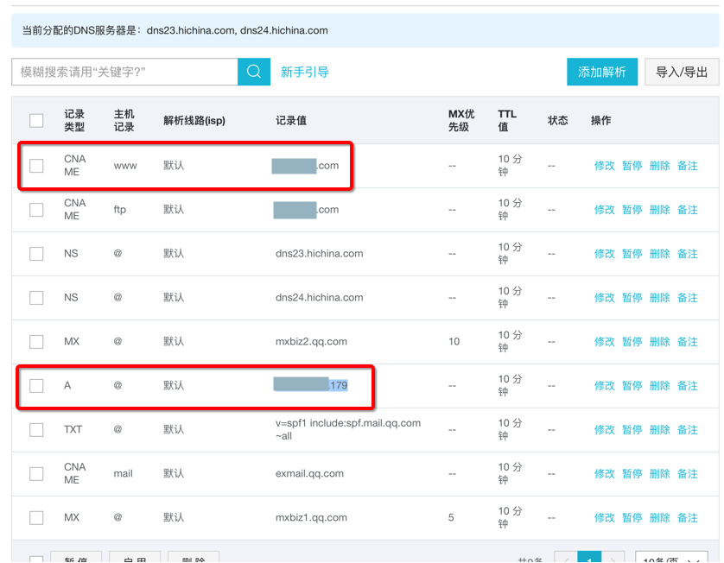This screenshot has height=563, width=724.
Task: Check the mail CNAME record checkbox
Action: [36, 473]
